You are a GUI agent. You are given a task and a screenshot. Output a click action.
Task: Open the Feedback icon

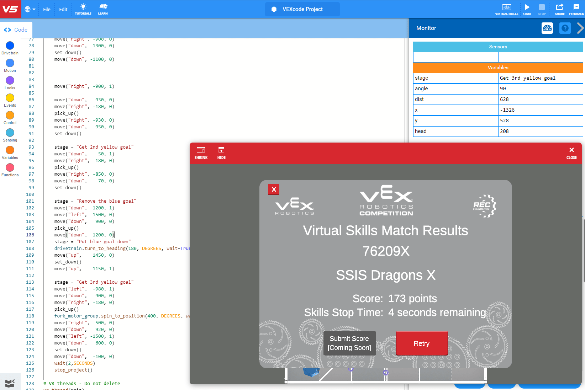click(576, 9)
